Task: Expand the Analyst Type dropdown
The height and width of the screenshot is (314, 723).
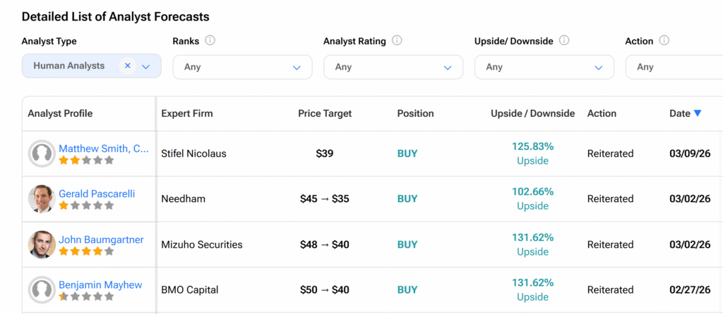Action: 146,67
